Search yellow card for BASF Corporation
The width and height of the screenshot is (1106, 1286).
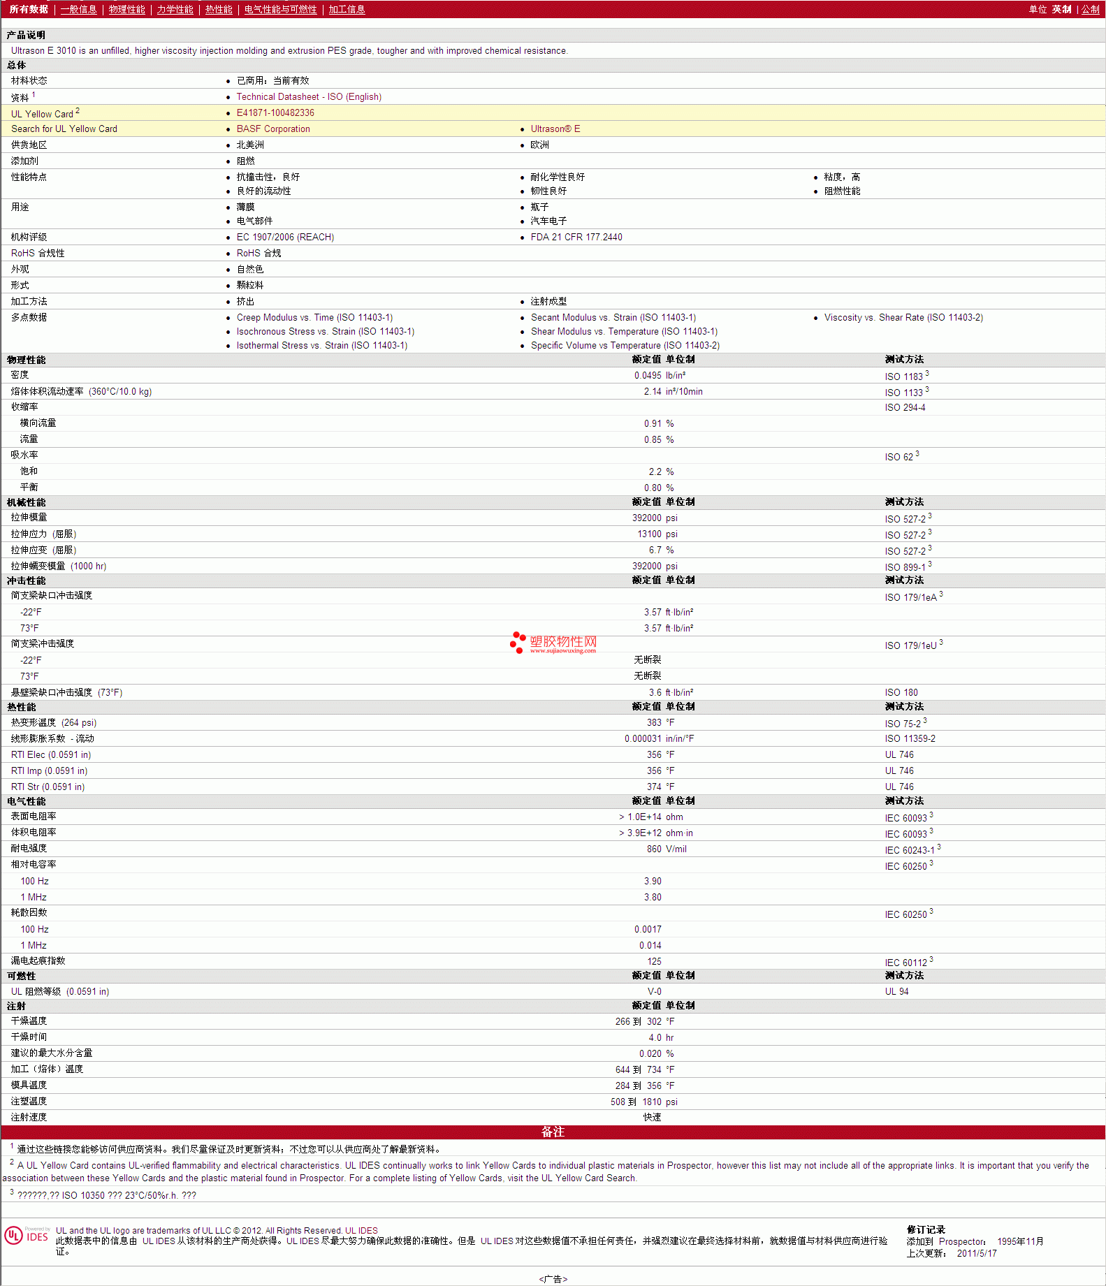point(273,129)
